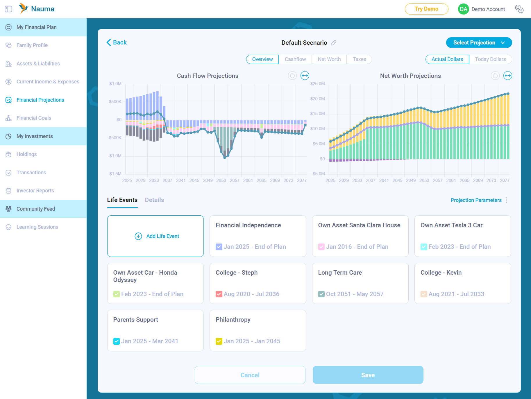531x399 pixels.
Task: Collapse the sidebar with the panel icon
Action: 8,9
